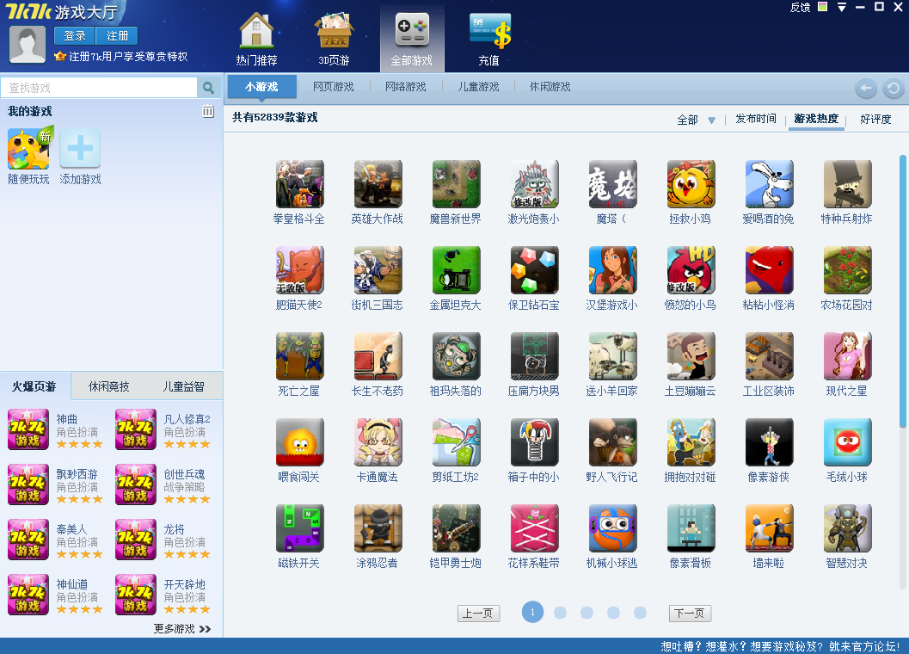The width and height of the screenshot is (909, 654).
Task: Open the 金属坦克大 game icon
Action: (456, 270)
